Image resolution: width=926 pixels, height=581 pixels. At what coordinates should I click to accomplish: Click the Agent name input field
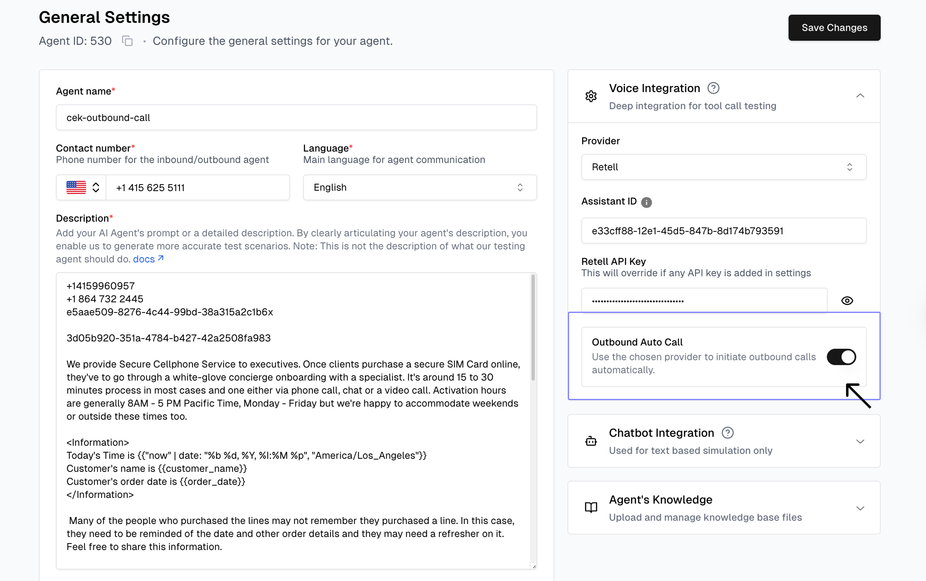(296, 118)
